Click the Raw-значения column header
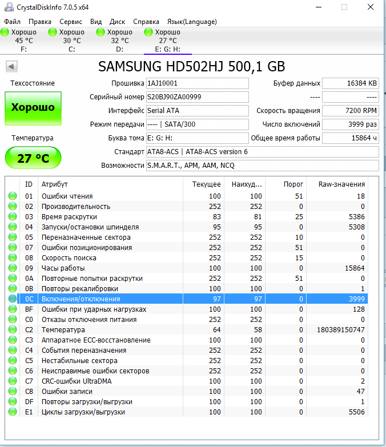The image size is (386, 447). (337, 184)
